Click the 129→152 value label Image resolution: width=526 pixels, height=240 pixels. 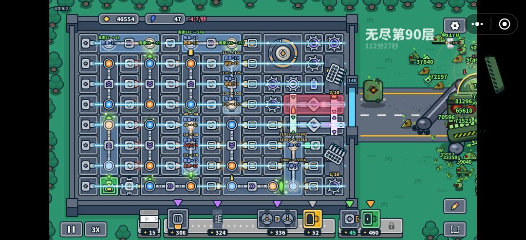pos(232,104)
